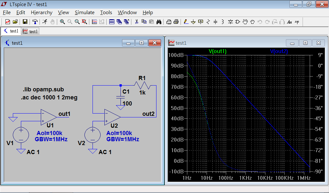Screen dimensions: 329x193
Task: Select the Drag closed-hand tool
Action: [253, 22]
